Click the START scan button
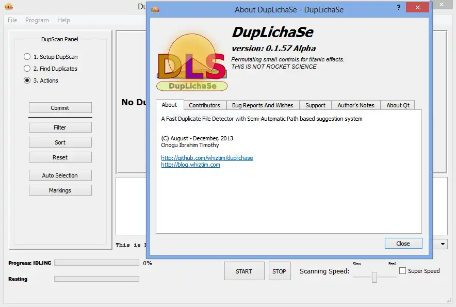Viewport: 456px width, 307px height. [245, 271]
